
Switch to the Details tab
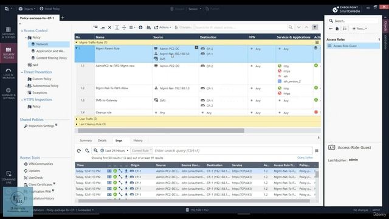pos(102,141)
